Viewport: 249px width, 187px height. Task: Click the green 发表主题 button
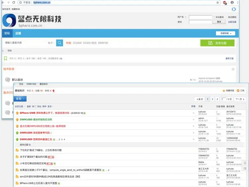click(x=217, y=43)
